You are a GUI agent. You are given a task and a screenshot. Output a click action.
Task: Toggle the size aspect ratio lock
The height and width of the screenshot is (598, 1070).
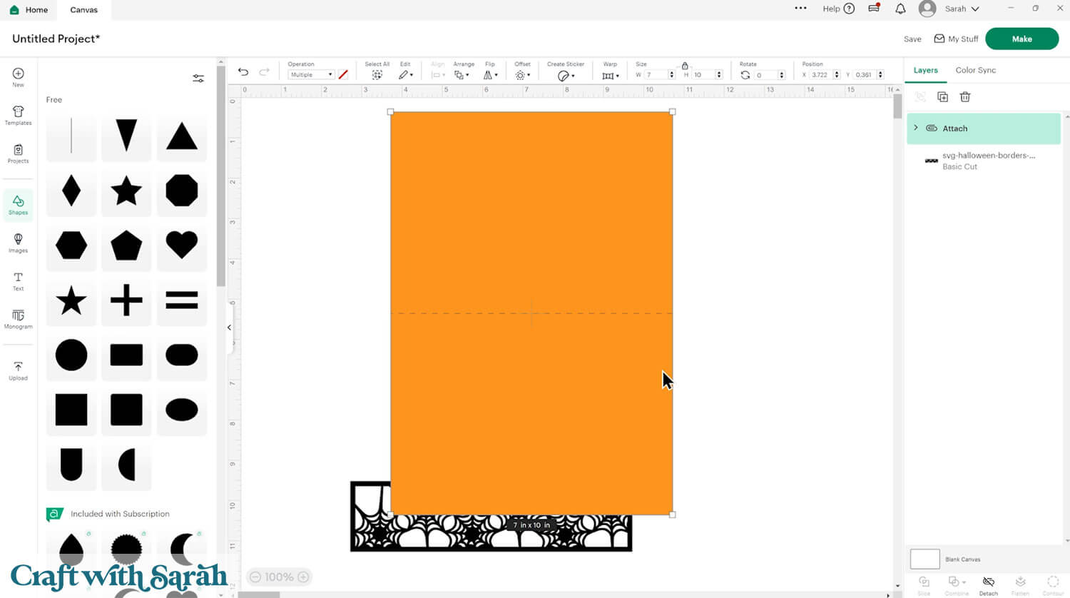(x=685, y=66)
